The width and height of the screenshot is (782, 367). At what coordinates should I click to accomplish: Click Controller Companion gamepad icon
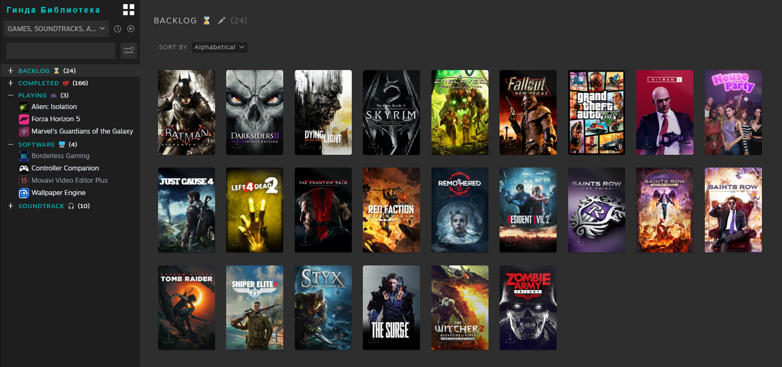pos(24,168)
